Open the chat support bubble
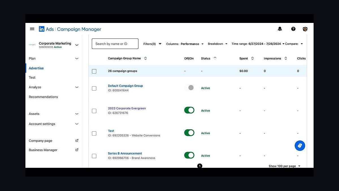This screenshot has width=339, height=191. (300, 146)
